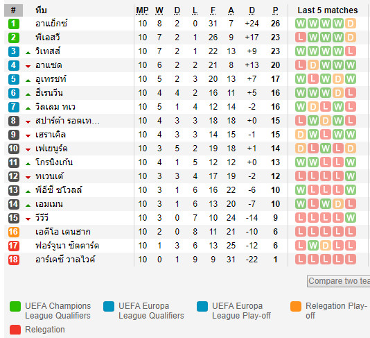Click the red rank 18 position badge

(x=13, y=260)
